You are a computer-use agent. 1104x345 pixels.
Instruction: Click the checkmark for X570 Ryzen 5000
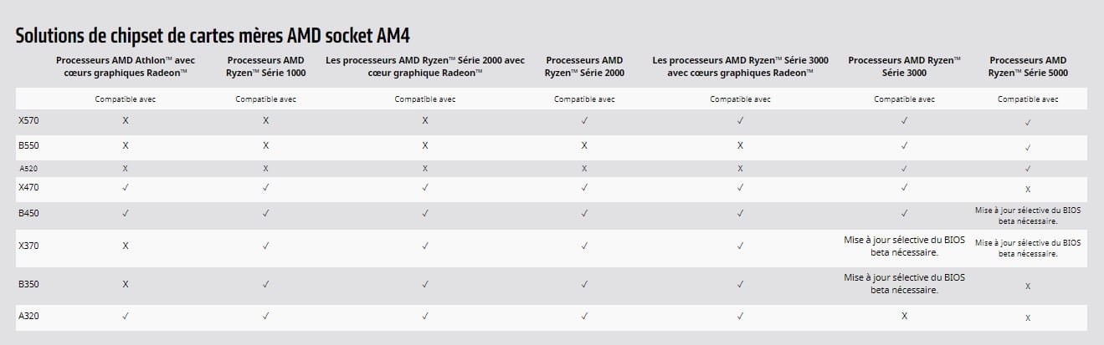(1028, 122)
